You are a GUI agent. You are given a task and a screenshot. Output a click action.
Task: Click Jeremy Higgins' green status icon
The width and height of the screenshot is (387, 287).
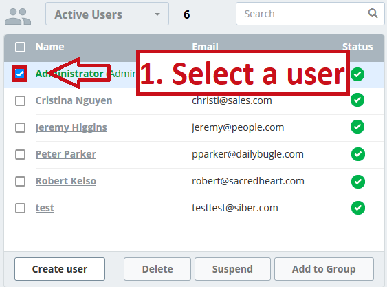click(x=357, y=127)
